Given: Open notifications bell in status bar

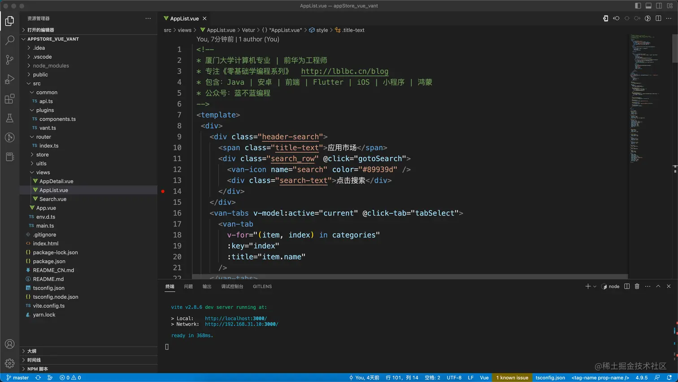Looking at the screenshot, I should pyautogui.click(x=669, y=378).
